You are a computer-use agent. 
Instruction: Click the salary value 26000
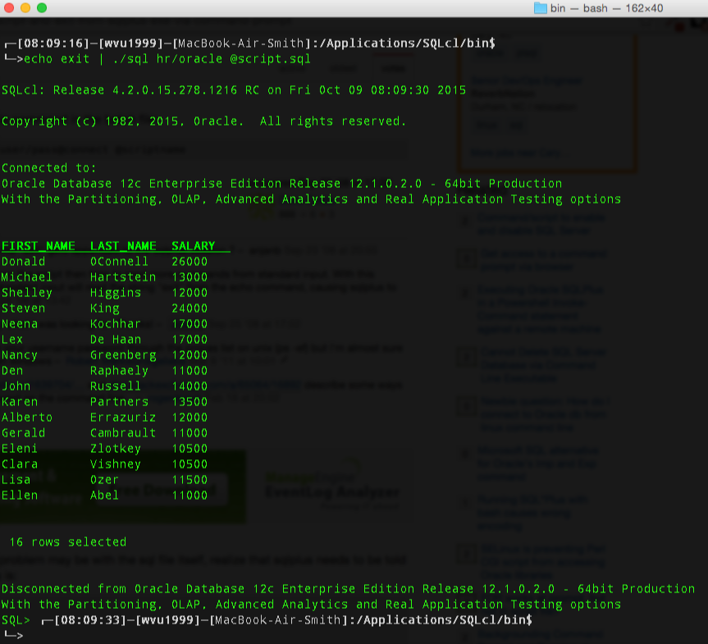pos(190,262)
